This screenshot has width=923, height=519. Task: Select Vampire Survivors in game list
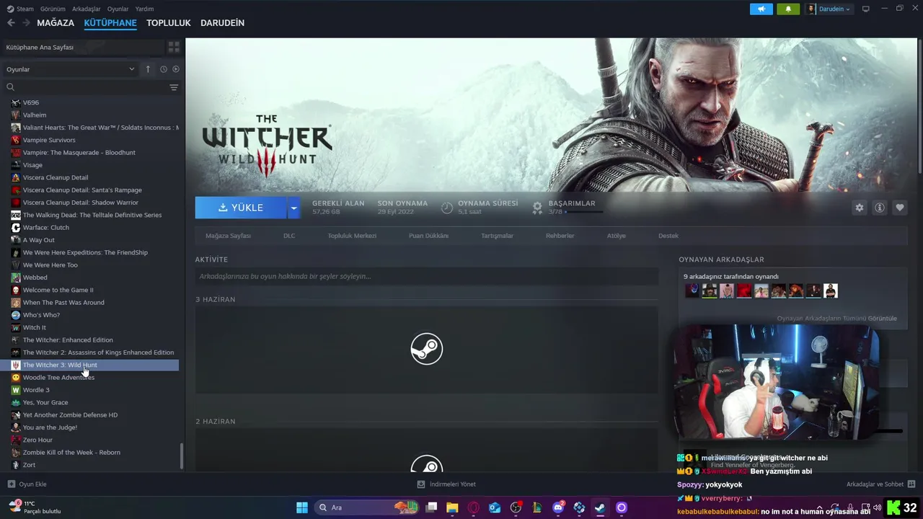(49, 140)
